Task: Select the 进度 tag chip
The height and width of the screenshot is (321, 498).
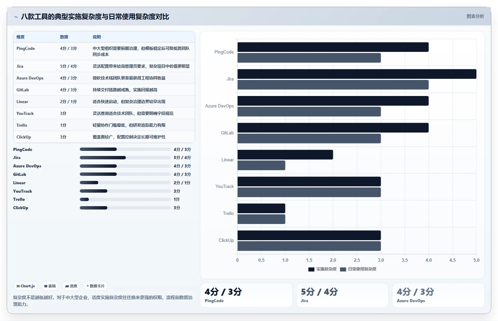Action: pyautogui.click(x=71, y=286)
